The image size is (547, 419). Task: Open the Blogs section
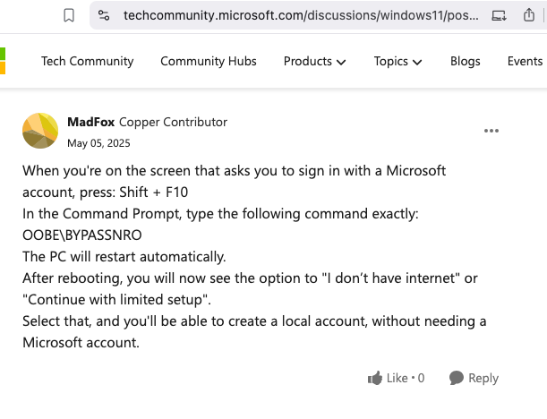point(465,61)
